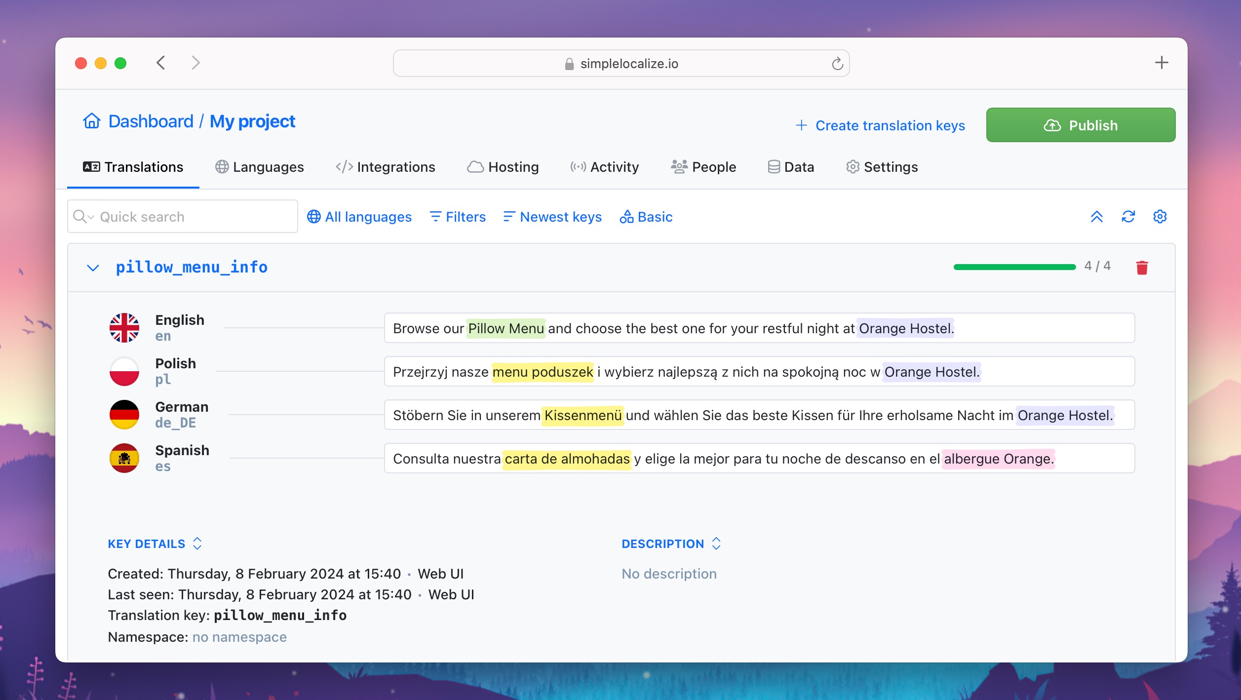Toggle the pillow_menu_info group collapse

pos(94,267)
